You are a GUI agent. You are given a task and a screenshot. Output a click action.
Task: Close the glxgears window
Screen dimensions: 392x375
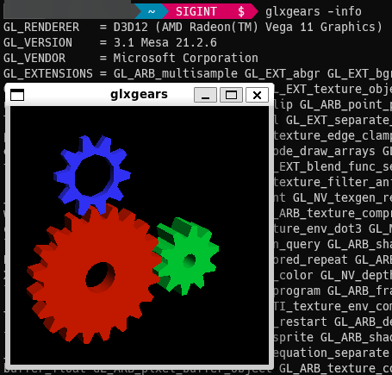tap(257, 95)
